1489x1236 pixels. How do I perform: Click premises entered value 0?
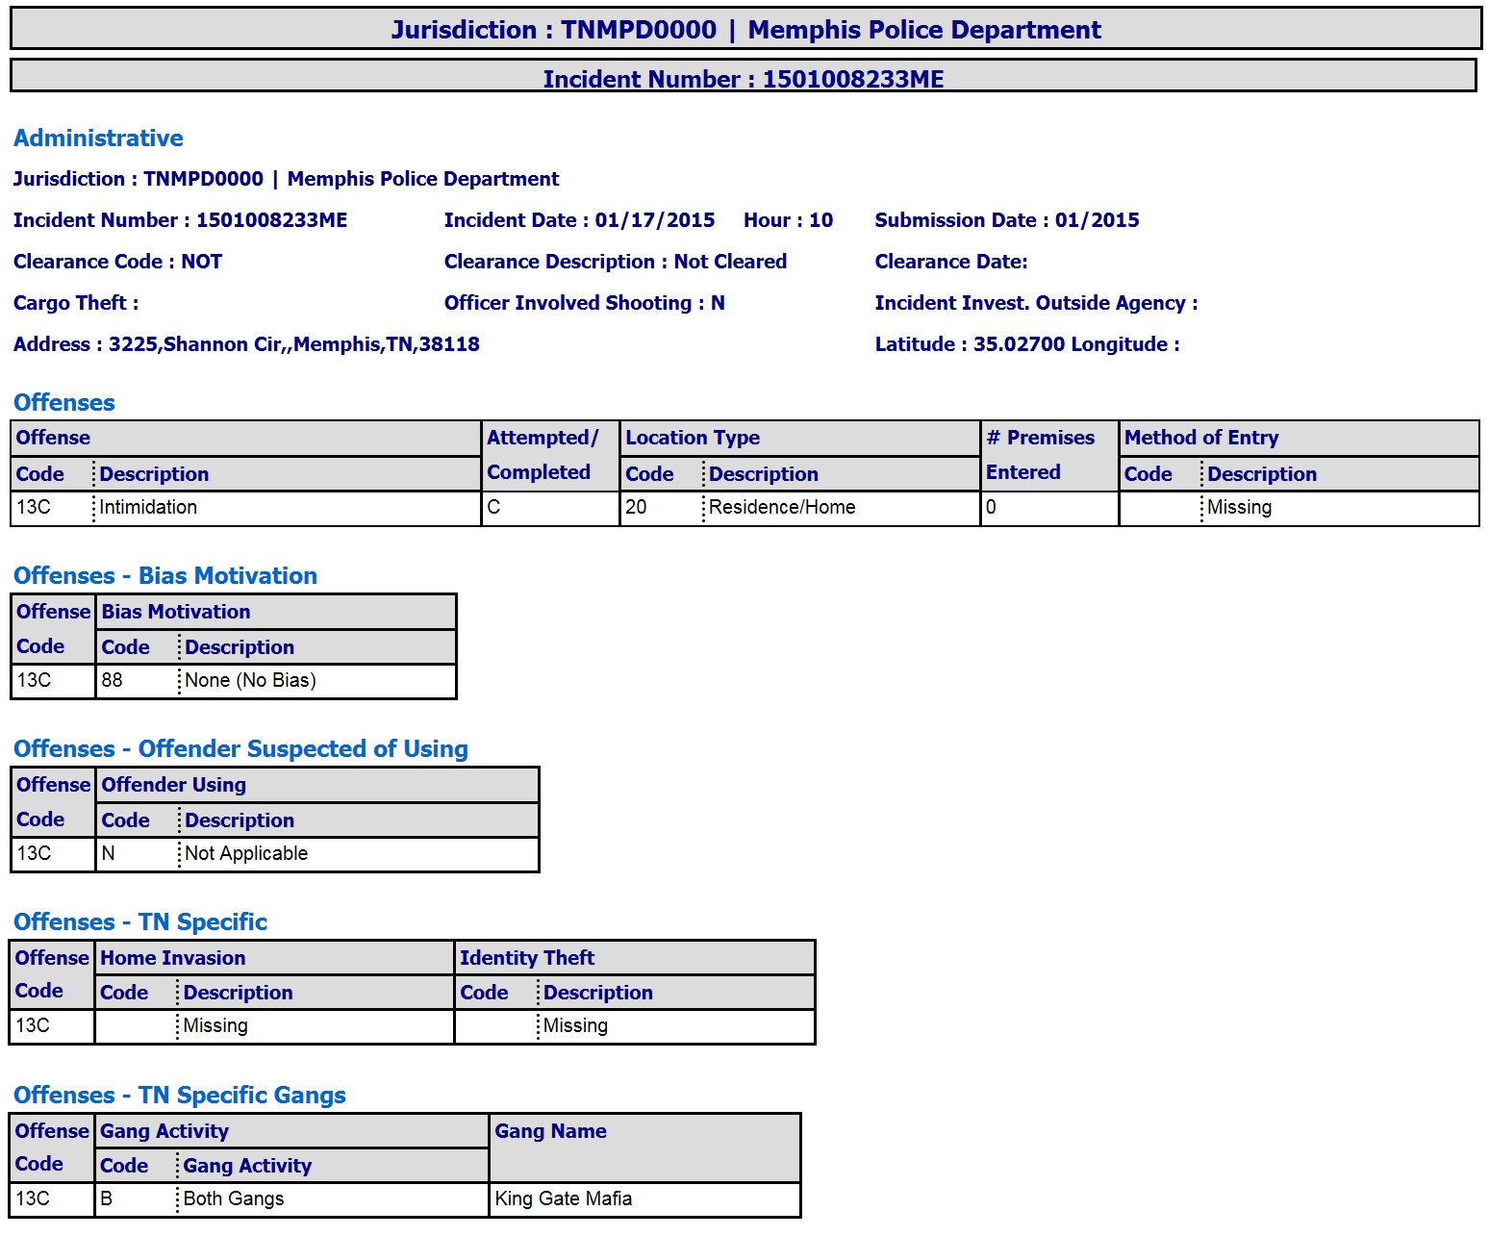point(1049,508)
